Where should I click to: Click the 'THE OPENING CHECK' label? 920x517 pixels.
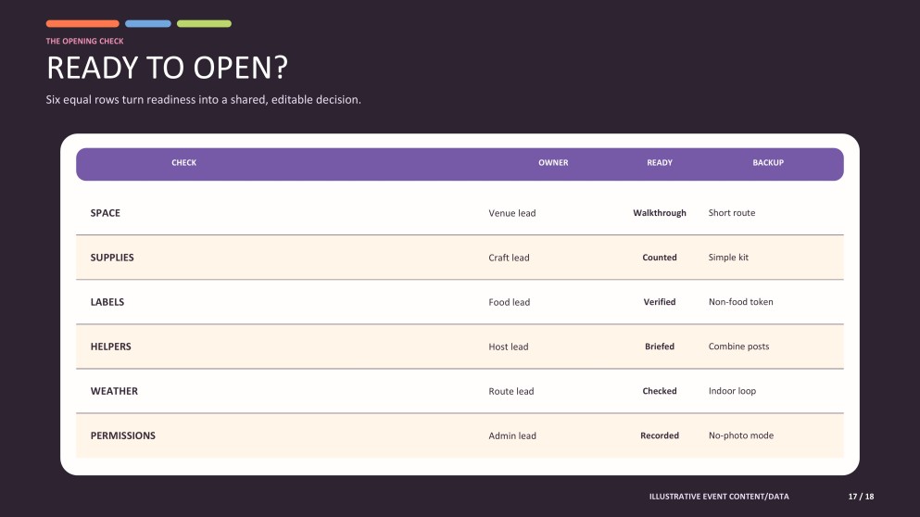[x=84, y=41]
